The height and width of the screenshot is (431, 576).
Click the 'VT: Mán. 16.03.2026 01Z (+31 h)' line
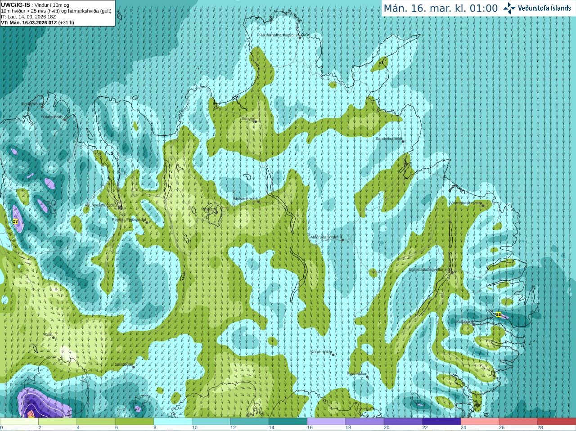pos(37,22)
